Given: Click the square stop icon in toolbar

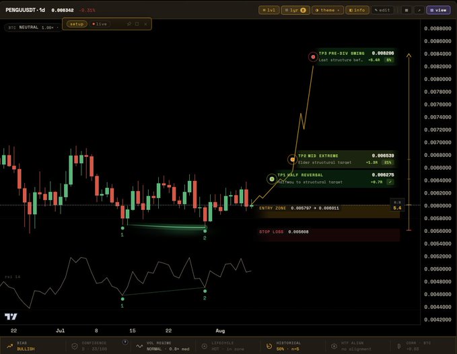Looking at the screenshot, I should click(x=407, y=10).
